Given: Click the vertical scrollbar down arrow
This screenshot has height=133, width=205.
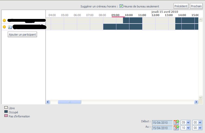Looking at the screenshot, I should (x=201, y=98).
